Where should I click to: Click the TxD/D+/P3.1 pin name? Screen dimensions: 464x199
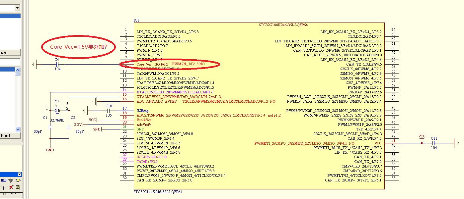tap(147, 161)
